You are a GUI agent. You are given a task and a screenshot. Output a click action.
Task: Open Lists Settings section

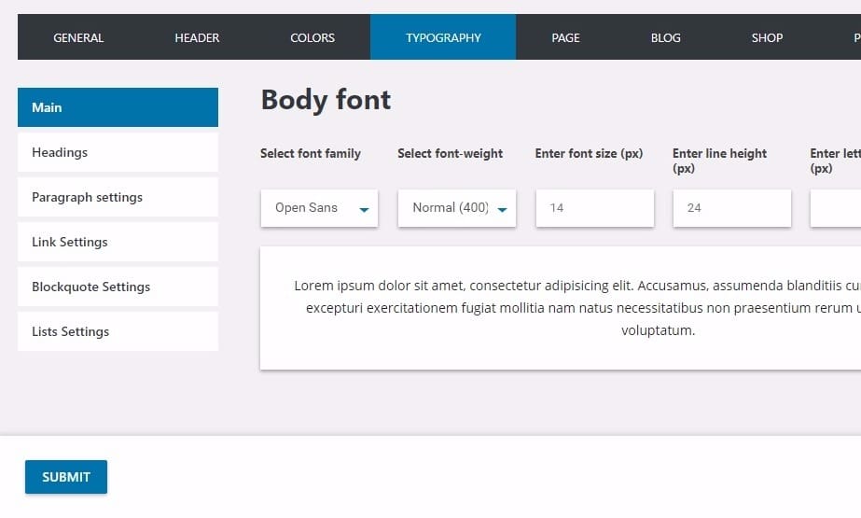coord(118,331)
